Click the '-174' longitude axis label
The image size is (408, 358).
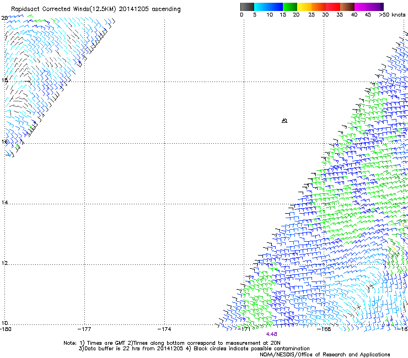coord(164,329)
